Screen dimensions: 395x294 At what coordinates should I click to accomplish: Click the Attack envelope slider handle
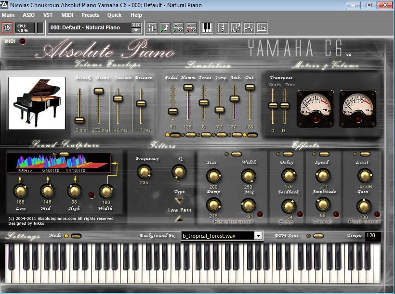(x=79, y=120)
